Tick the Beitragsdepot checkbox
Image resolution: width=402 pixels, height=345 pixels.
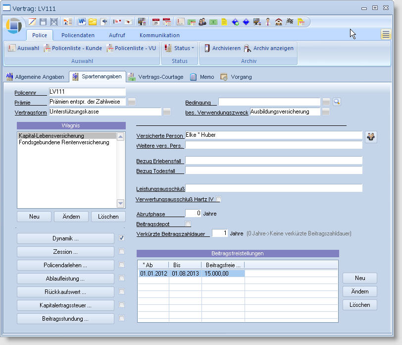click(x=188, y=224)
